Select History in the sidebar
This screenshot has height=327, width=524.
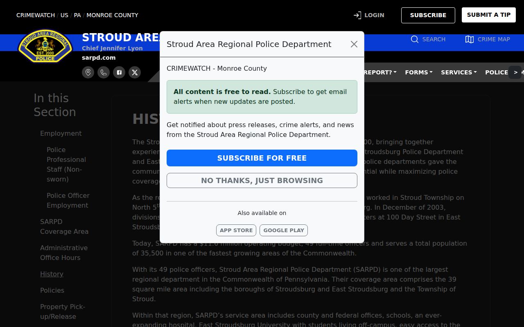tap(52, 274)
